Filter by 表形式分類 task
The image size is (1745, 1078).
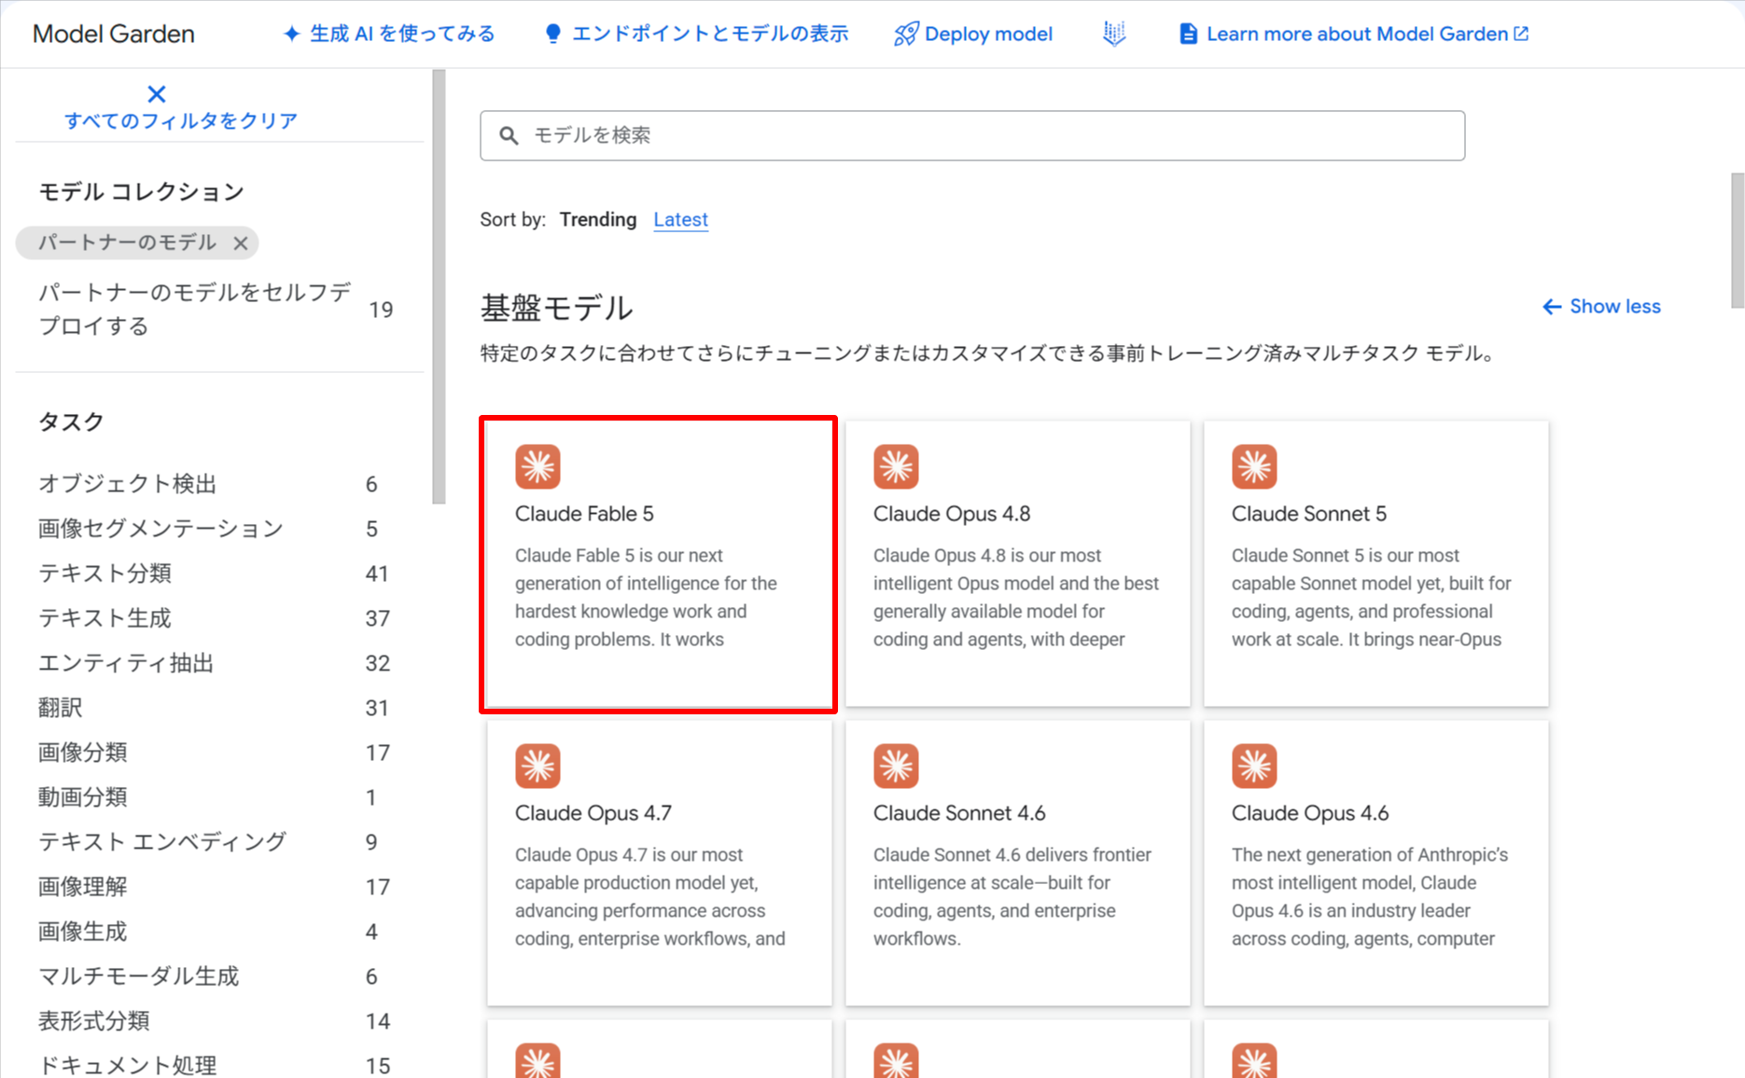93,1021
